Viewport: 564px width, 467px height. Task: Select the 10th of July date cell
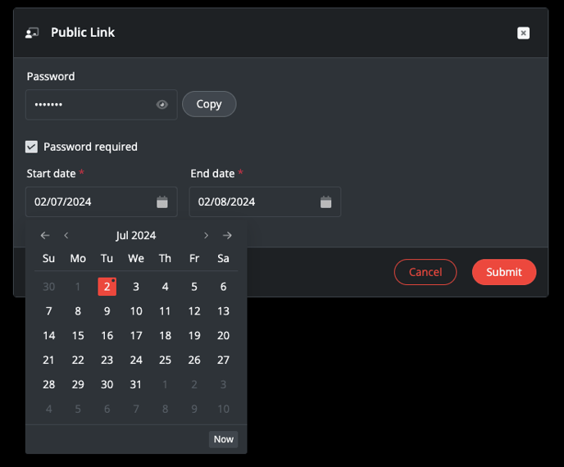(x=136, y=311)
